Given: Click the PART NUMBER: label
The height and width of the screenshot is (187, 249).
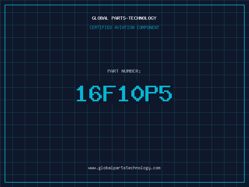Looking at the screenshot, I should [x=124, y=71].
